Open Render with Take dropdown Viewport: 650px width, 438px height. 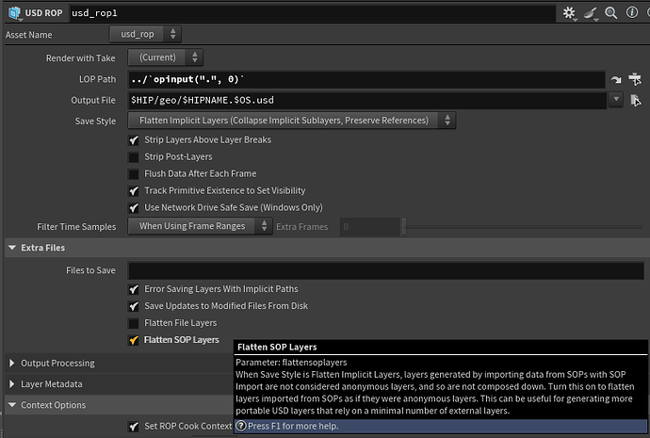coord(164,58)
